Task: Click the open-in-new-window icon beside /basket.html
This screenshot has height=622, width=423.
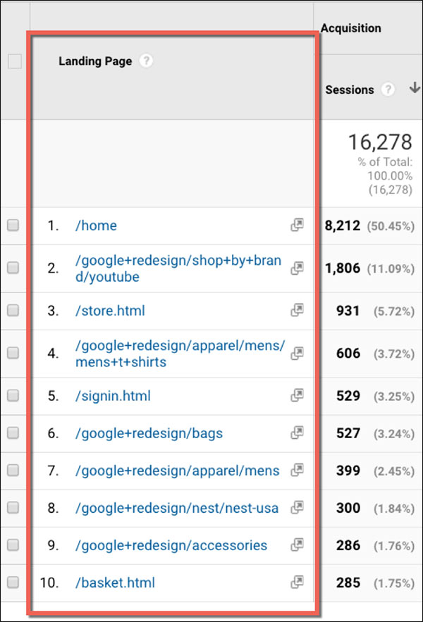Action: (x=297, y=583)
